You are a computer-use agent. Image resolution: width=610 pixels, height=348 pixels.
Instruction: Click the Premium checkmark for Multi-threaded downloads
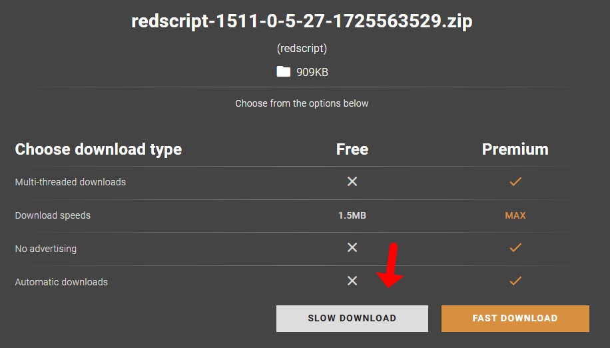pos(515,181)
